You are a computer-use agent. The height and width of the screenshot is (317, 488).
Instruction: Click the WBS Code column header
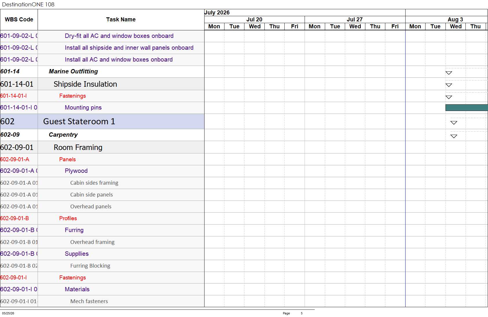tap(19, 19)
